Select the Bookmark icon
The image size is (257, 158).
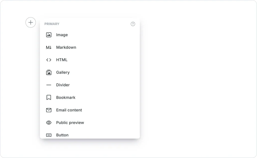49,97
